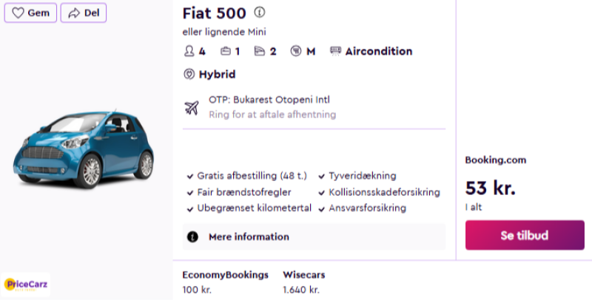Open the info icon next to Fiat 500
This screenshot has height=300, width=592.
pos(259,13)
